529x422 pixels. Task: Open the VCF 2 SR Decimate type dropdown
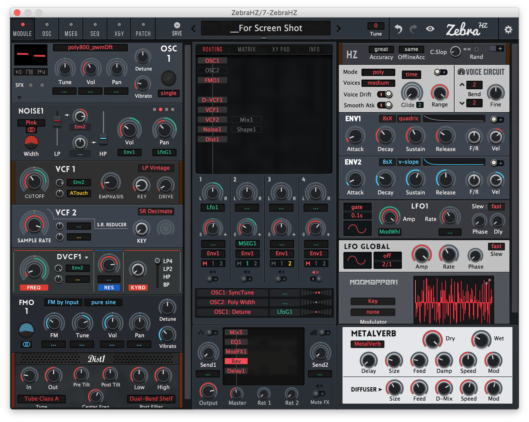pos(156,211)
